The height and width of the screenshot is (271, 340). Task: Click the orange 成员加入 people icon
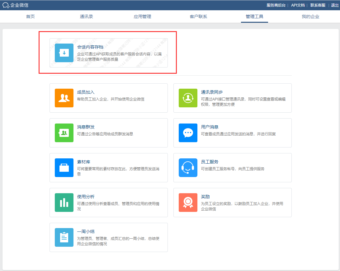[64, 98]
